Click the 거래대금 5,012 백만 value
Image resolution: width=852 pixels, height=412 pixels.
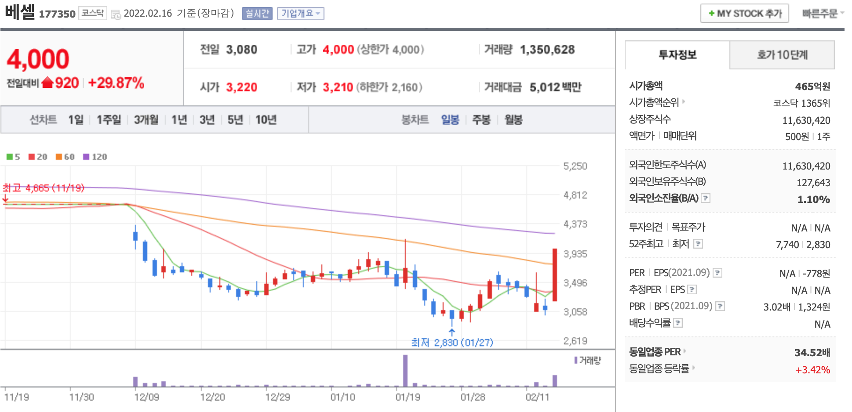point(555,87)
